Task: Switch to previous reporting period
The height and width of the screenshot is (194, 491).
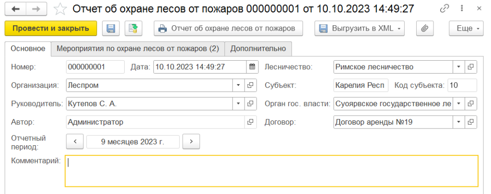Action: pos(75,141)
